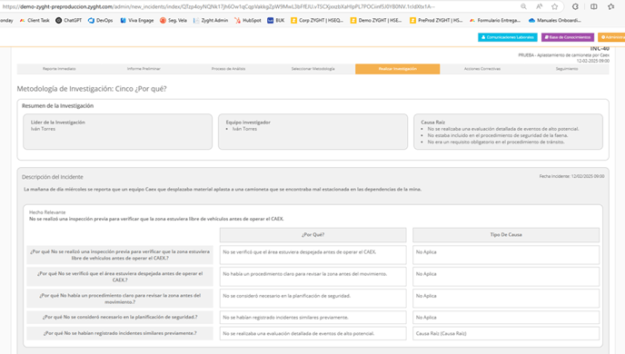Open No Aplica cause type for 'procedimiento claro' answer
The image size is (625, 354).
click(506, 277)
